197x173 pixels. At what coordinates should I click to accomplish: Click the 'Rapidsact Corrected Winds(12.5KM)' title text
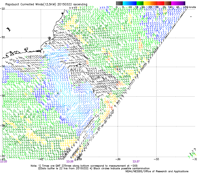pos(31,5)
